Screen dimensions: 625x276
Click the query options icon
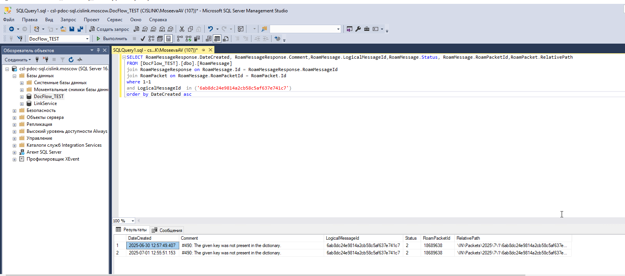tap(160, 39)
